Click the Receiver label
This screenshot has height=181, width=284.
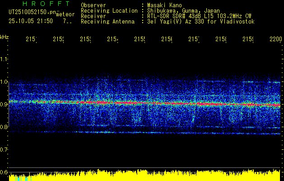coord(93,16)
